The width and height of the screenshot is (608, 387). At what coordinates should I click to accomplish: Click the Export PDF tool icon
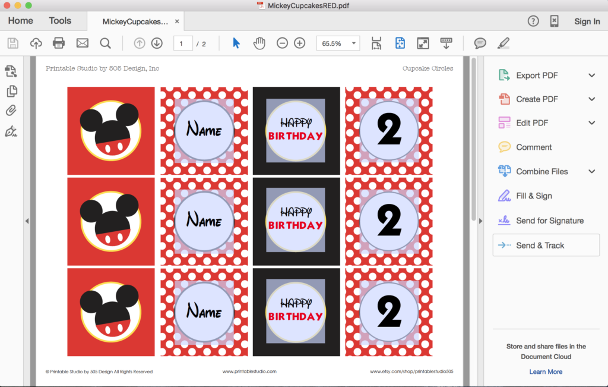(504, 75)
